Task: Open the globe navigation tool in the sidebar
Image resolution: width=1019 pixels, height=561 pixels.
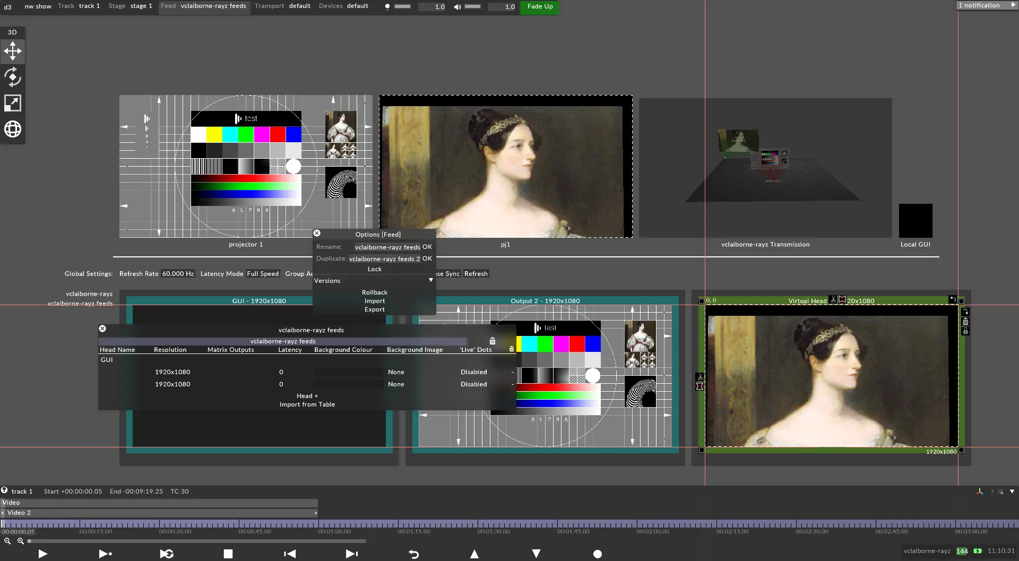Action: (x=12, y=128)
